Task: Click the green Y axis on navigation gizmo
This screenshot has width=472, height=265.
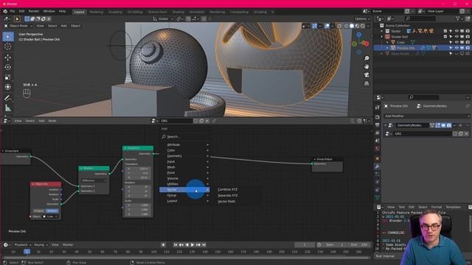Action: point(355,44)
